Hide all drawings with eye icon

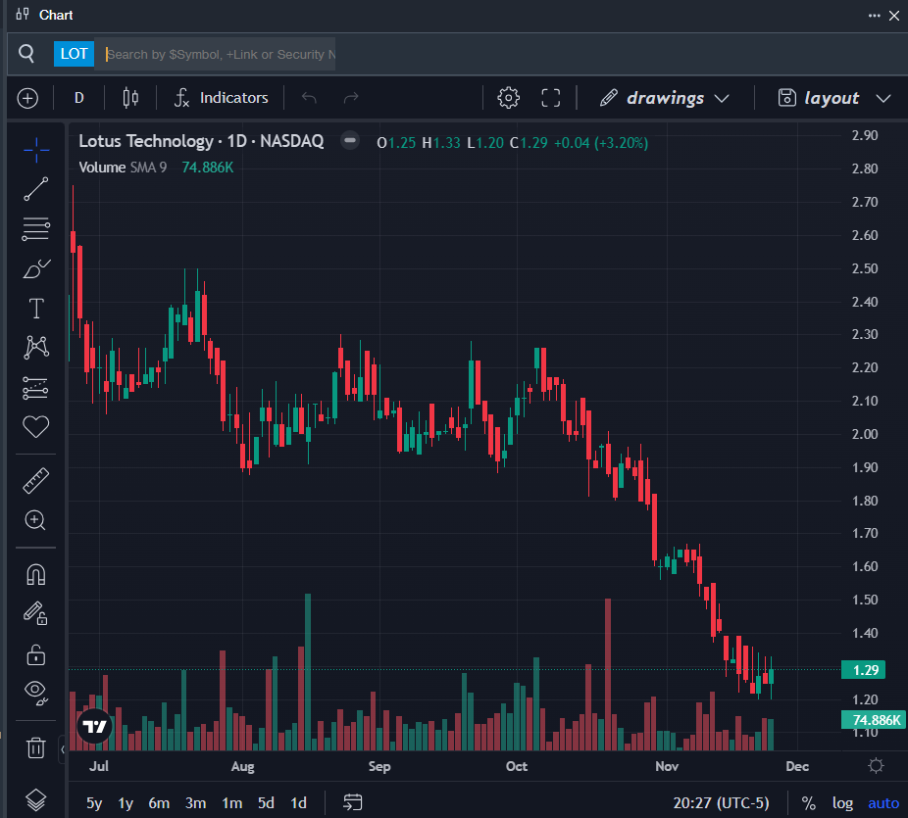36,693
